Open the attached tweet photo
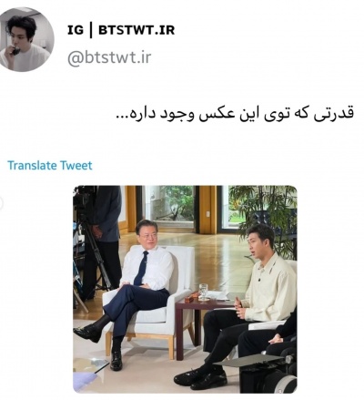 [185, 289]
